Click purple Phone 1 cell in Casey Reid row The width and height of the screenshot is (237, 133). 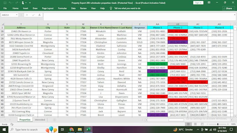coord(157,71)
